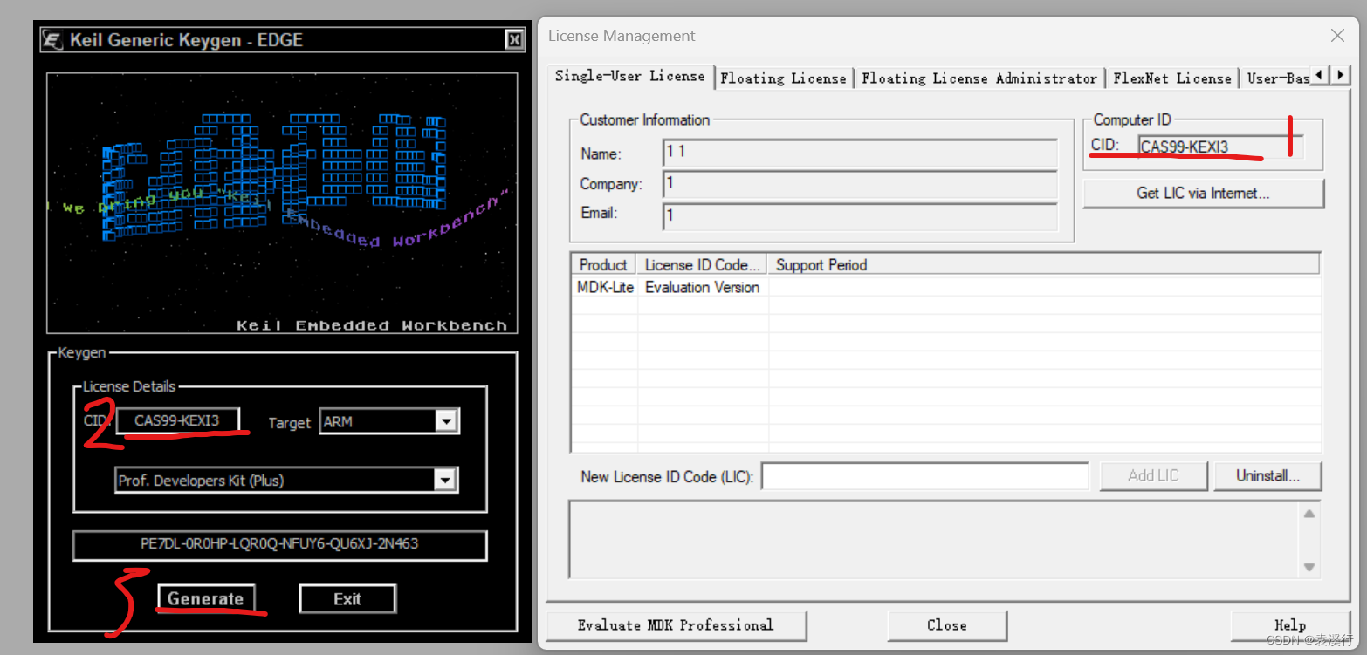Image resolution: width=1367 pixels, height=655 pixels.
Task: Select the MDK-Lite product row
Action: coord(605,287)
